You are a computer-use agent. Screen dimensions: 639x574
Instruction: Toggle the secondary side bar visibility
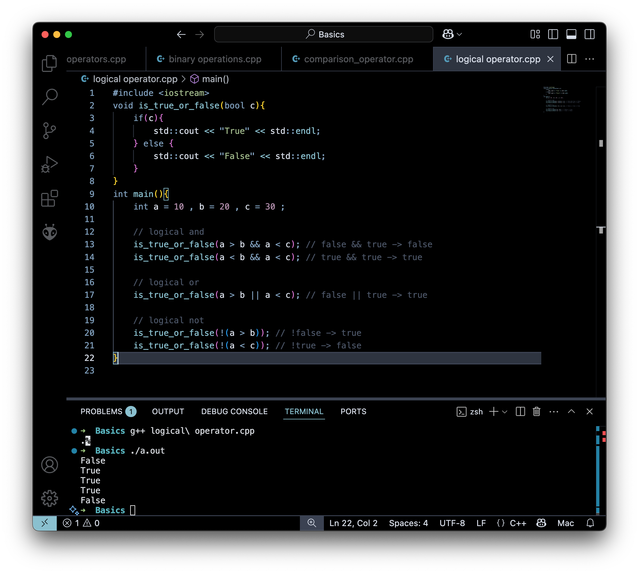(x=590, y=34)
